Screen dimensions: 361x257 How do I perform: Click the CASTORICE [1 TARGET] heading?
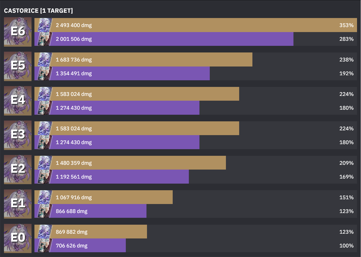tap(38, 11)
